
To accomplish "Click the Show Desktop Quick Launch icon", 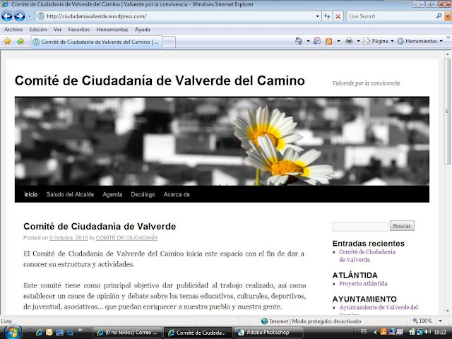I will pyautogui.click(x=59, y=333).
